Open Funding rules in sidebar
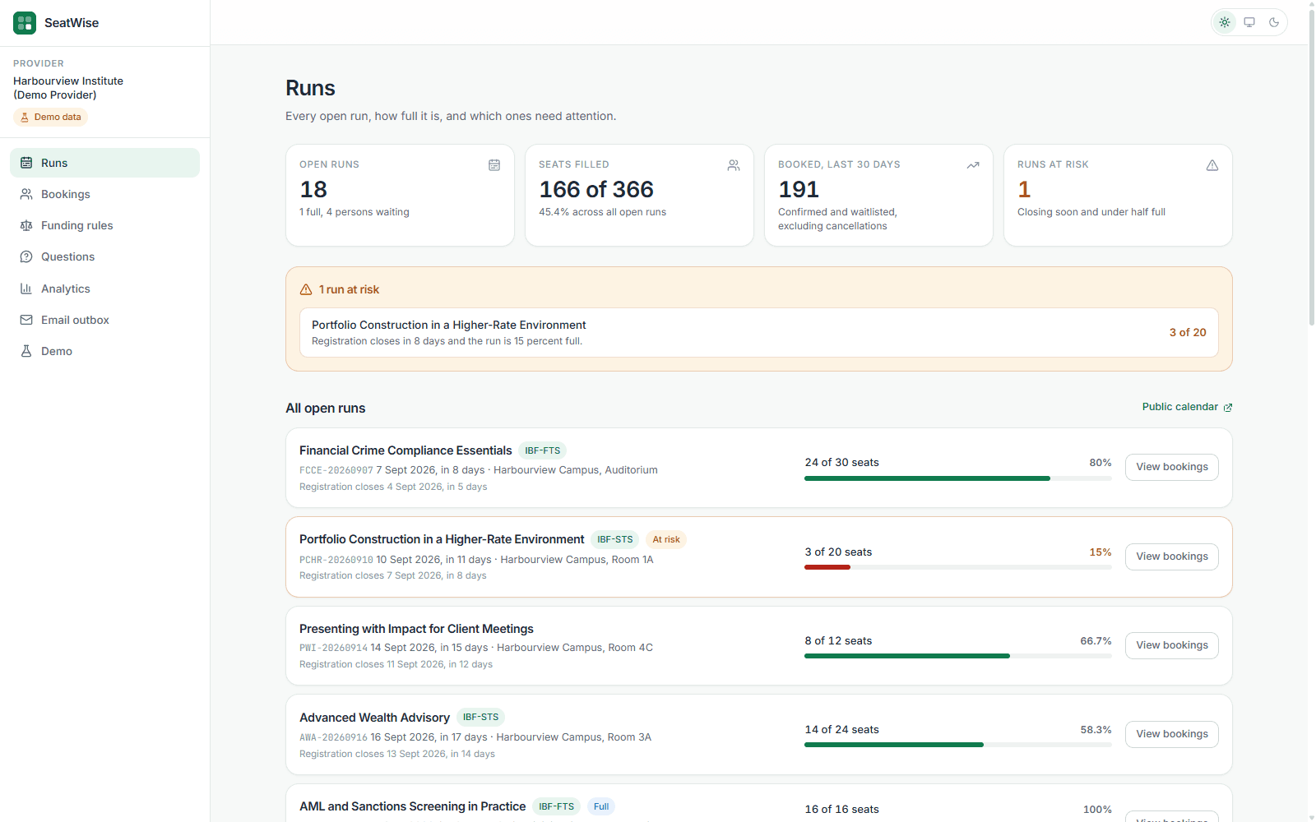The width and height of the screenshot is (1316, 822). click(104, 225)
